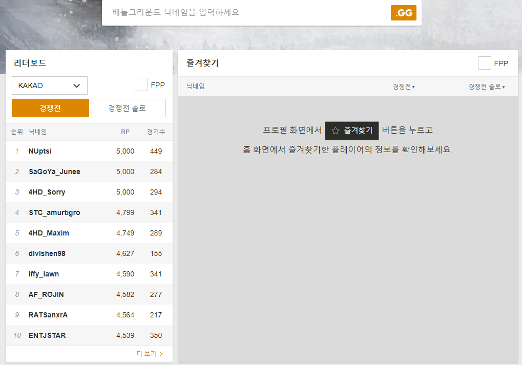Click RP value 4,539
Screen dimensions: 522x365
pyautogui.click(x=125, y=335)
